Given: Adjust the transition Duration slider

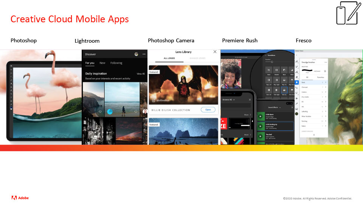Looking at the screenshot, I should (x=271, y=62).
